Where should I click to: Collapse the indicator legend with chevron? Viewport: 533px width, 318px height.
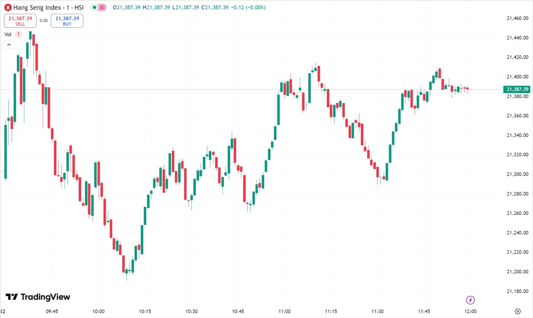pyautogui.click(x=9, y=45)
